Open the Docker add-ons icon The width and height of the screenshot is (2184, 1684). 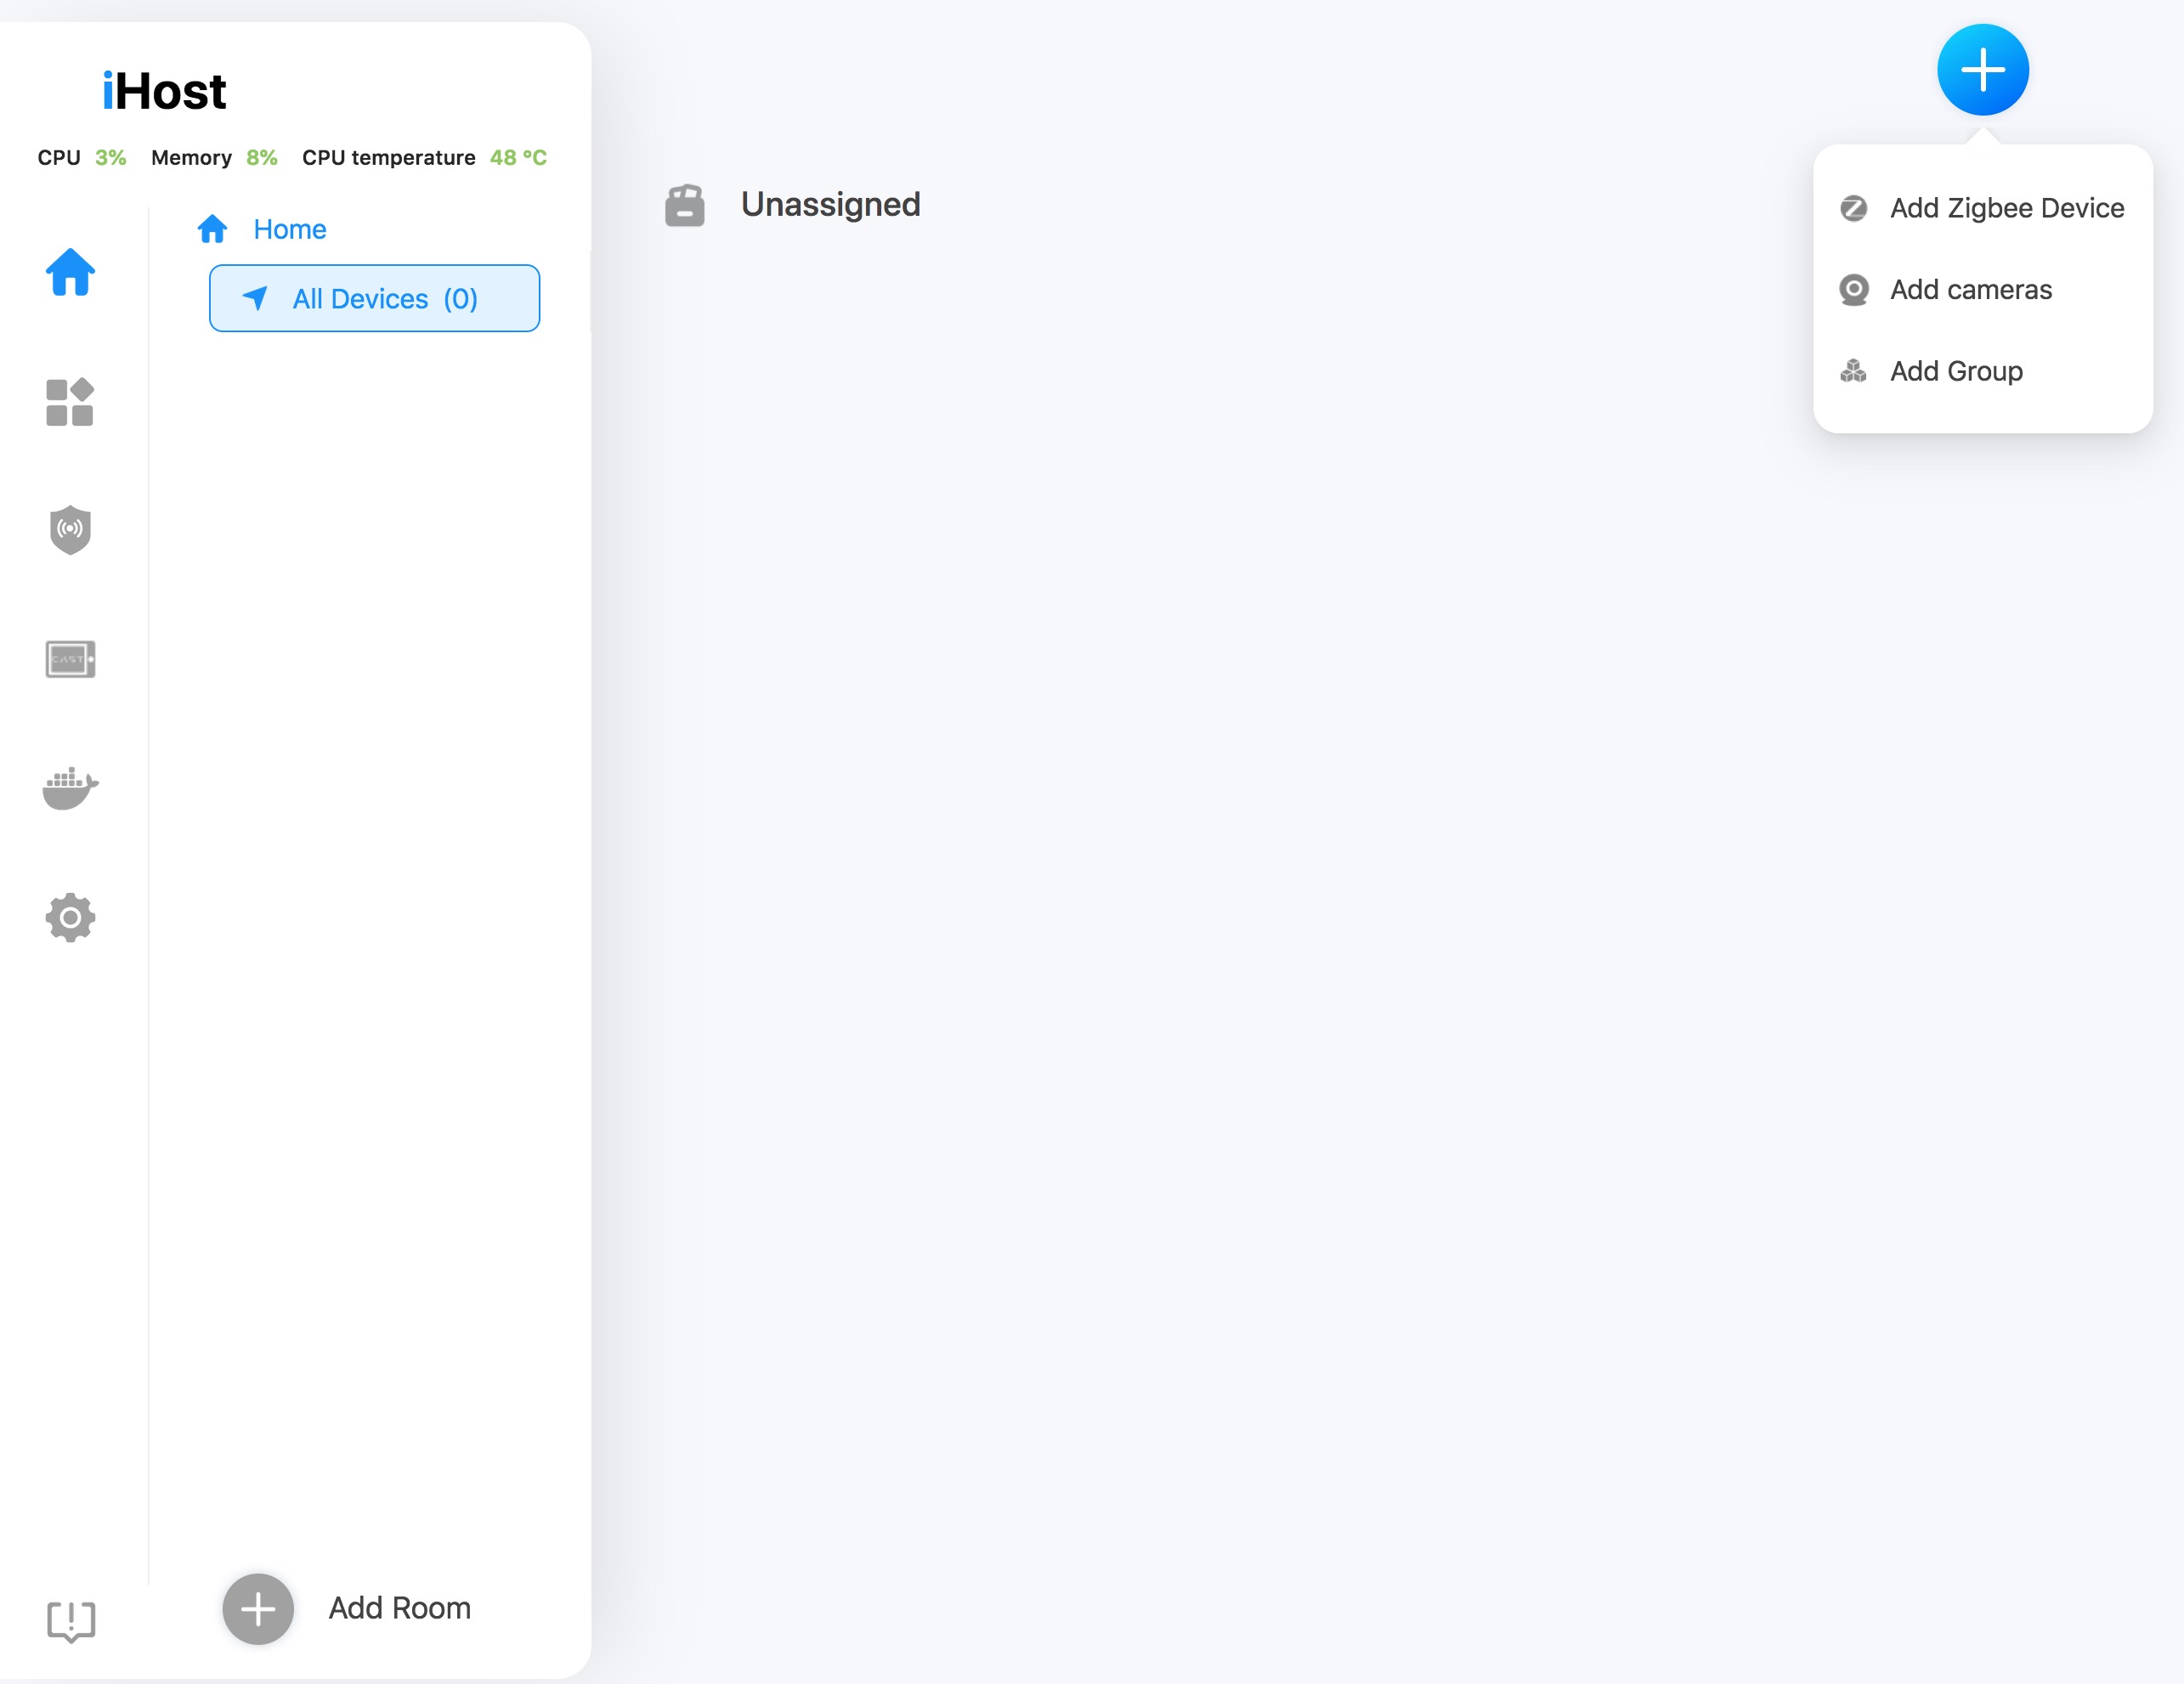click(70, 788)
